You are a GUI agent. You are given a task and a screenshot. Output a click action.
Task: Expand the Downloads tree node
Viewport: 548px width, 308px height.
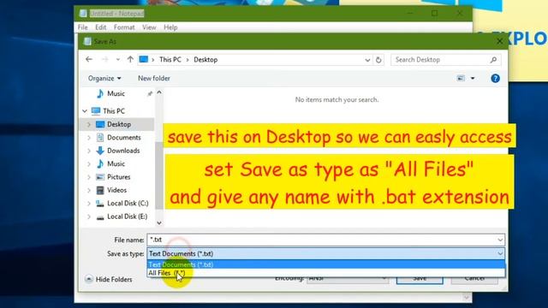coord(89,151)
